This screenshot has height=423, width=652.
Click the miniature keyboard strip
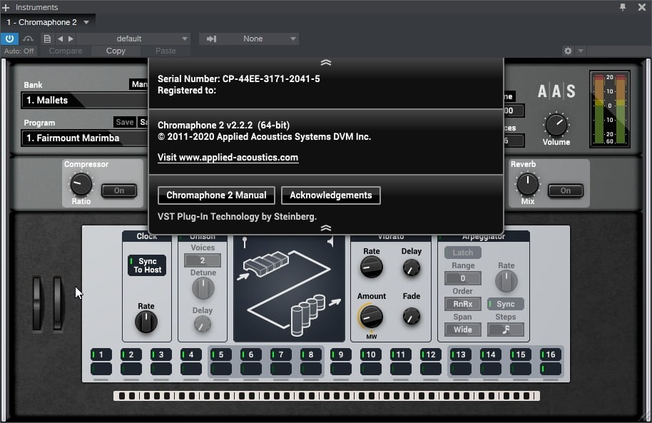[327, 396]
